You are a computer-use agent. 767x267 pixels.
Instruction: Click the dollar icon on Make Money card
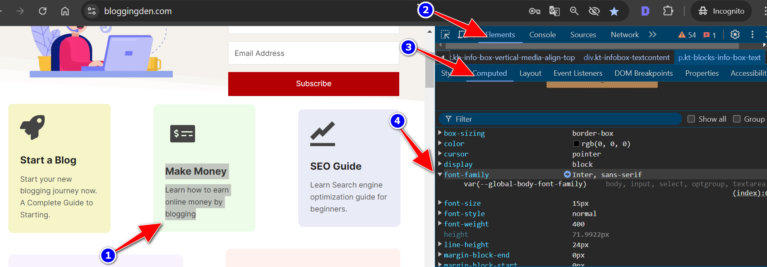[x=183, y=134]
